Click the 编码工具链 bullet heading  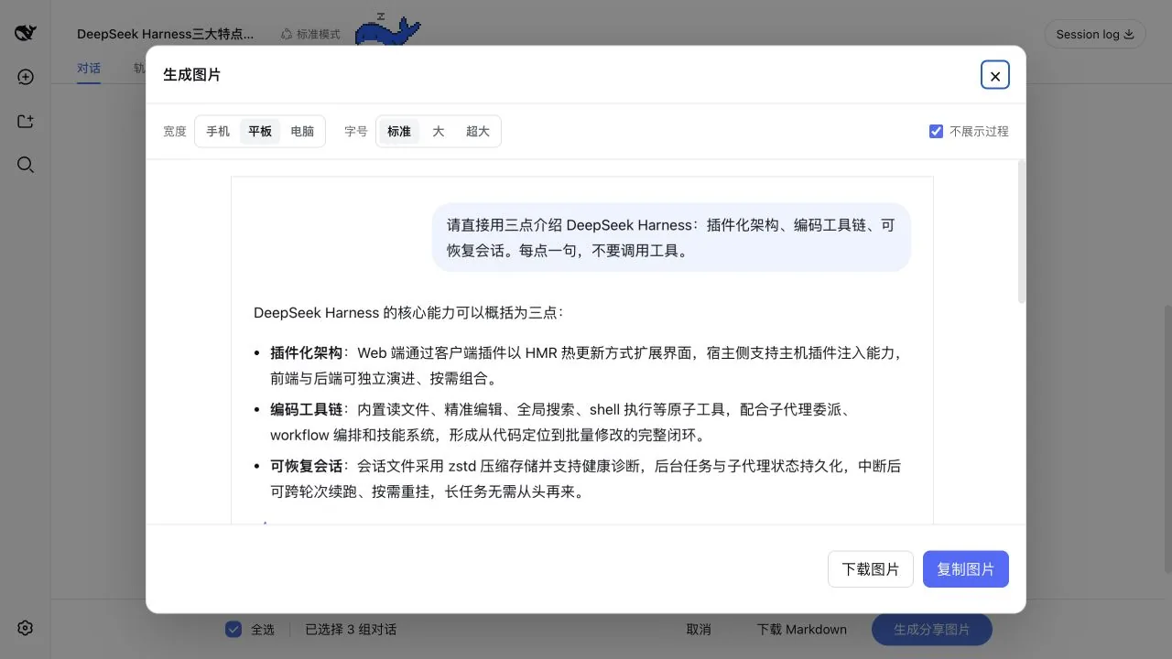[306, 409]
